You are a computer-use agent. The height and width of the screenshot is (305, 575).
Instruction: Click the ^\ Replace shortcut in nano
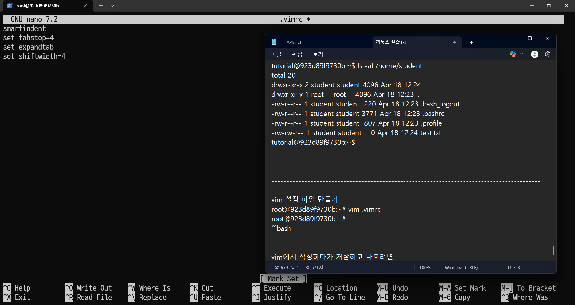pos(147,297)
